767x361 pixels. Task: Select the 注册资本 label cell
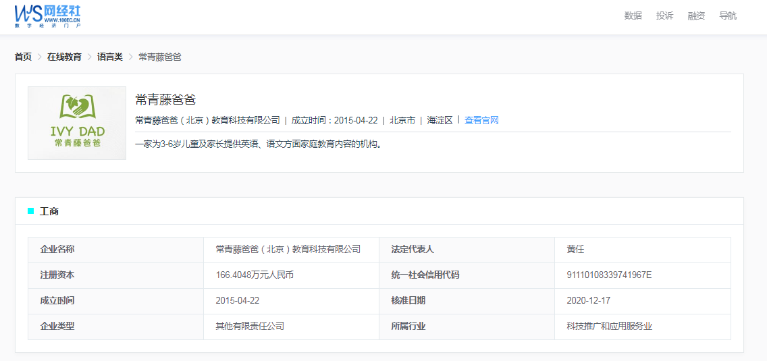tap(115, 275)
